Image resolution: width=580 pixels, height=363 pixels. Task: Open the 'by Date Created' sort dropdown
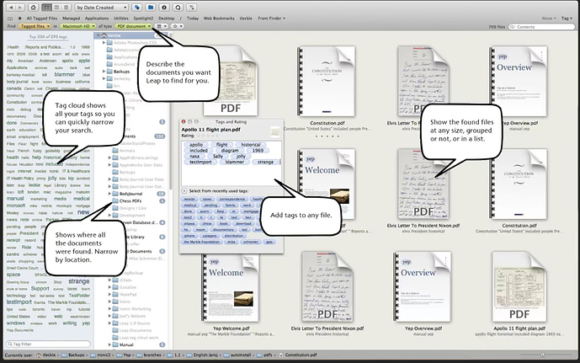101,8
